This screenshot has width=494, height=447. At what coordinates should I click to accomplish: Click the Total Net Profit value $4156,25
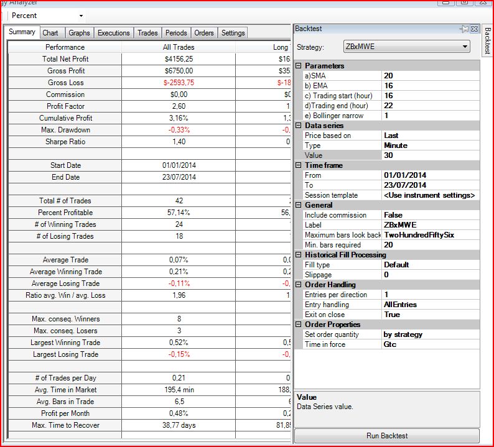tap(179, 59)
